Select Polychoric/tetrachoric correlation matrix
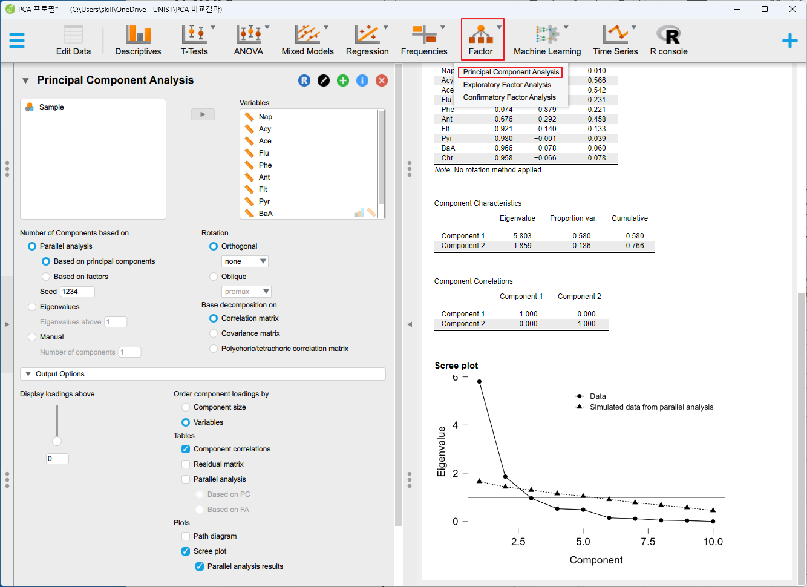807x587 pixels. pos(214,349)
